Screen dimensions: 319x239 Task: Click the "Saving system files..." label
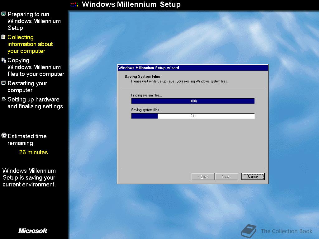(146, 110)
